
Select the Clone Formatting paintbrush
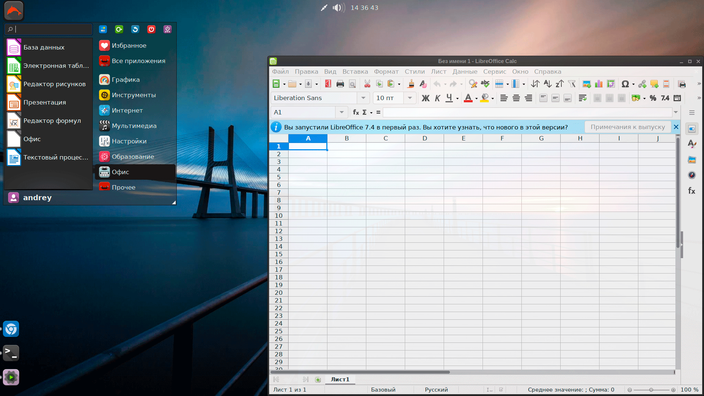411,84
